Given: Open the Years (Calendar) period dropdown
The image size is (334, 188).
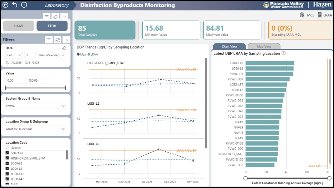Looking at the screenshot, I should pyautogui.click(x=51, y=55).
